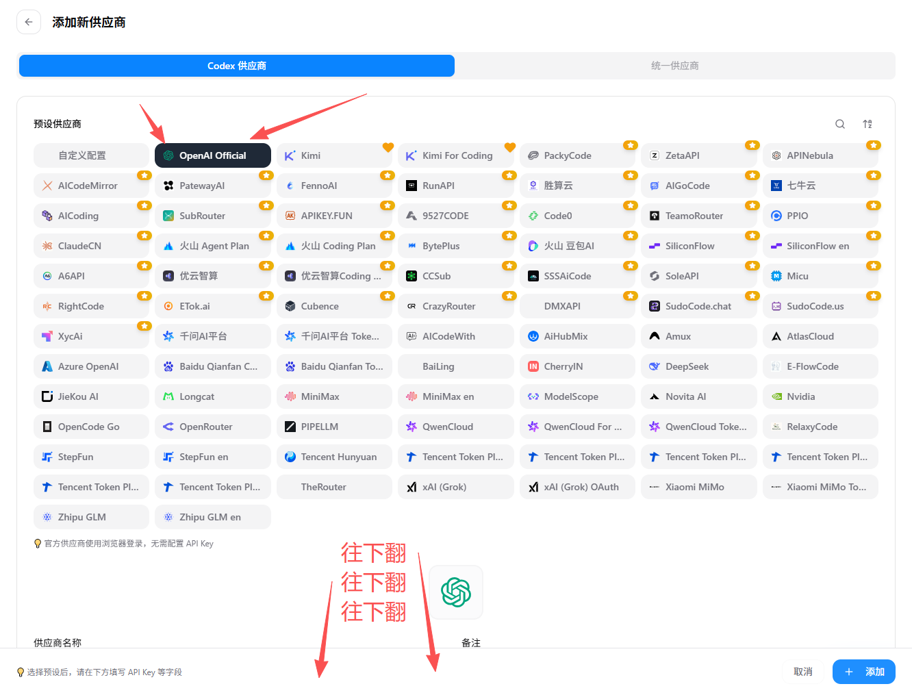
Task: Choose CherryIN preset
Action: coord(577,366)
